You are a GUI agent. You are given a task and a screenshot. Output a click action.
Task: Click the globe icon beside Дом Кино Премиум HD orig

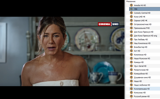[131, 36]
